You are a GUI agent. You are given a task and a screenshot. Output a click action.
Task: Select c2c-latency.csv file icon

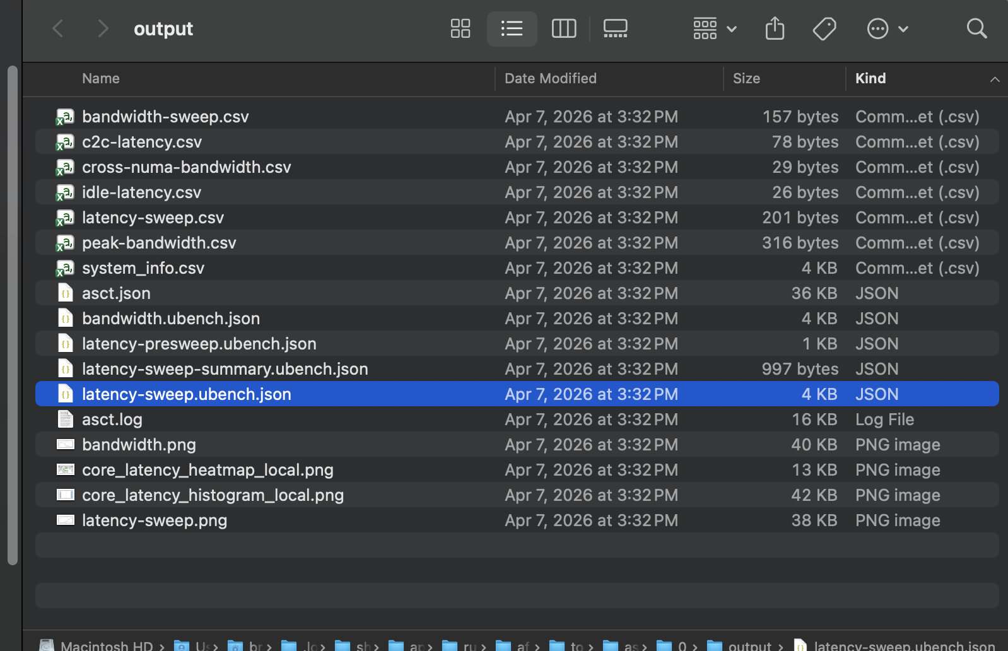click(x=65, y=142)
